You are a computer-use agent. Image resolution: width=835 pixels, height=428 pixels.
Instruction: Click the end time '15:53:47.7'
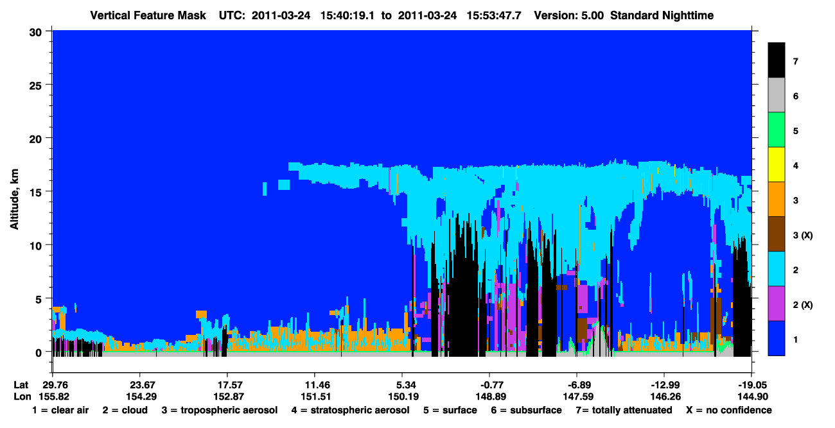tap(494, 15)
